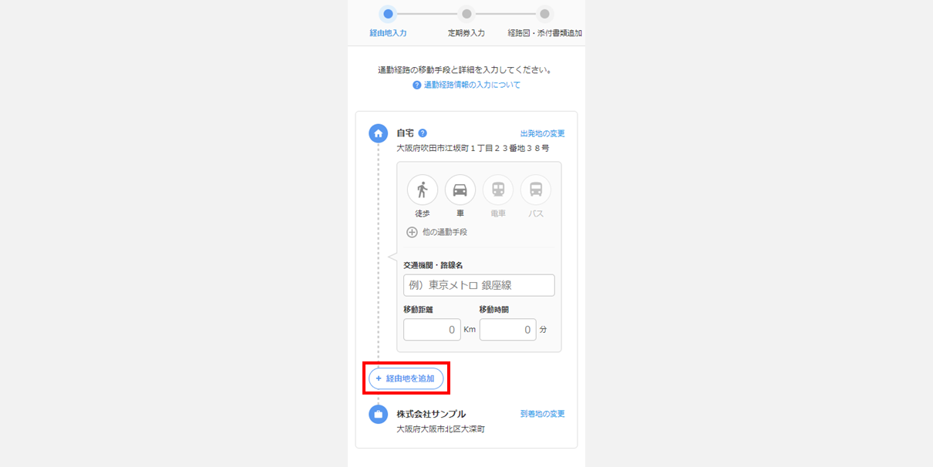The image size is (933, 467).
Task: Click the 経由地を追加 button
Action: [406, 378]
